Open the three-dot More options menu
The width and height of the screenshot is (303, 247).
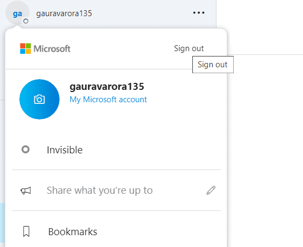click(x=199, y=13)
